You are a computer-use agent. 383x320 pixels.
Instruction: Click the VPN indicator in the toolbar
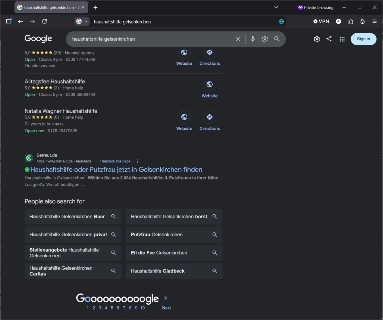(x=321, y=21)
